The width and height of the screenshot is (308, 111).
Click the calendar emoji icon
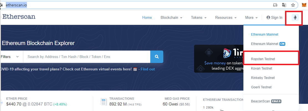click(x=135, y=69)
